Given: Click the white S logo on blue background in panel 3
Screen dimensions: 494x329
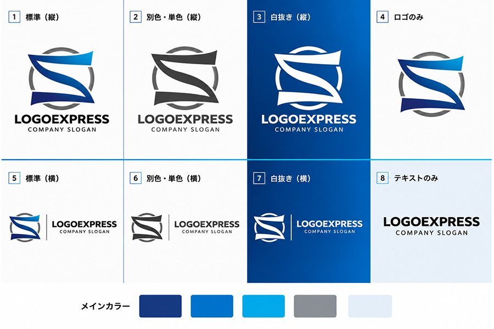Looking at the screenshot, I should coord(308,78).
